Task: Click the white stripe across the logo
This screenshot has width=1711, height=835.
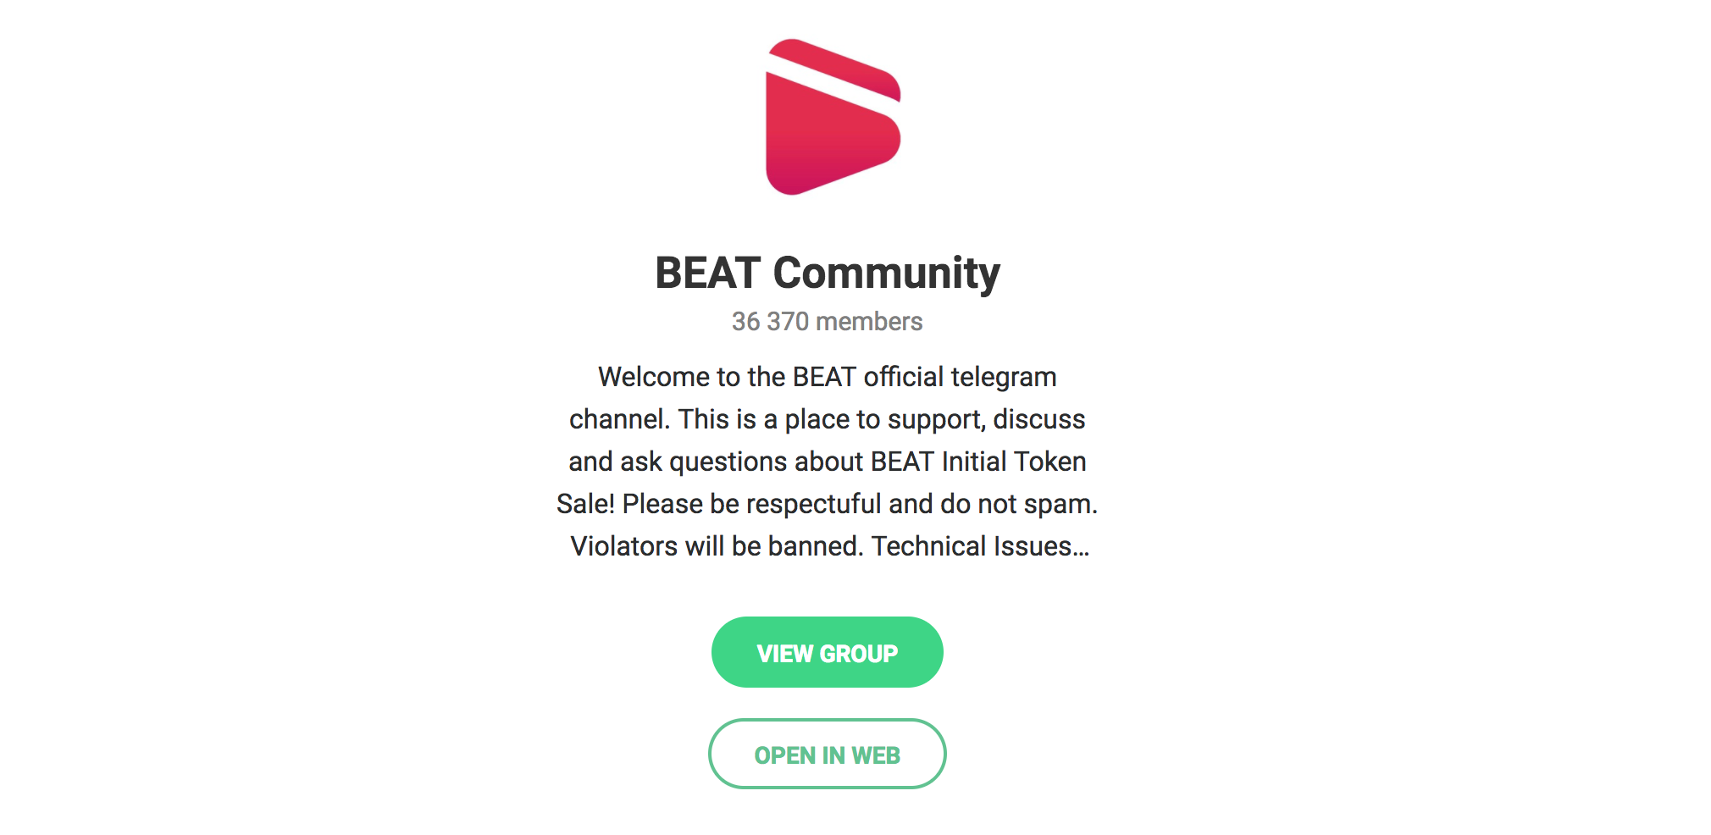Action: pos(833,84)
